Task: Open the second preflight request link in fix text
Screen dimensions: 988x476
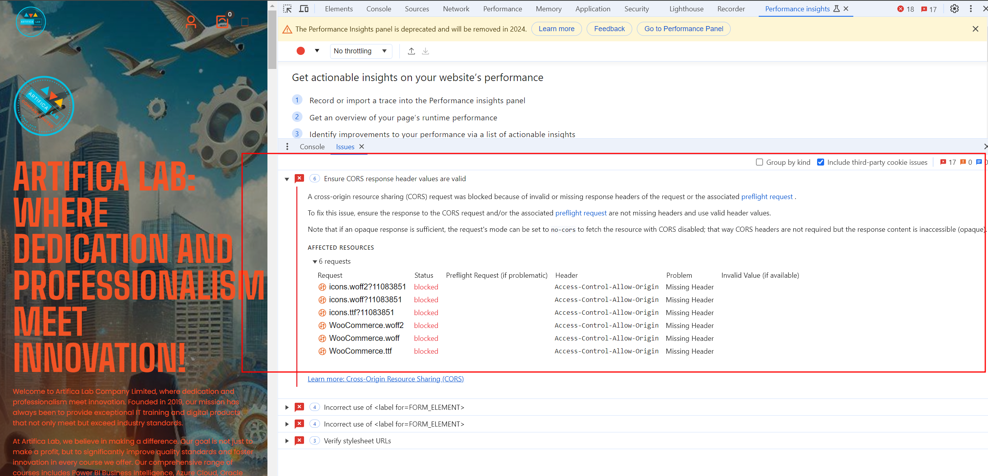Action: point(581,213)
